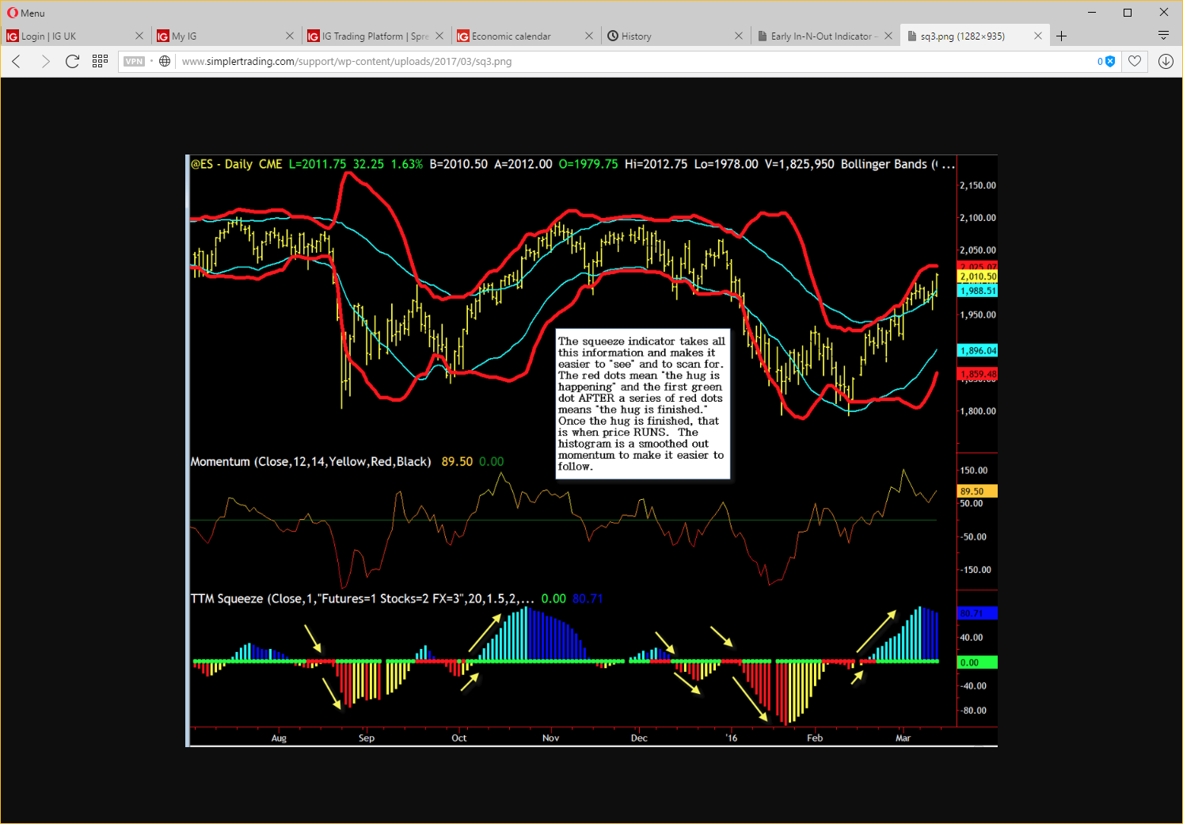Switch to the History tab
The image size is (1183, 824).
(x=675, y=36)
